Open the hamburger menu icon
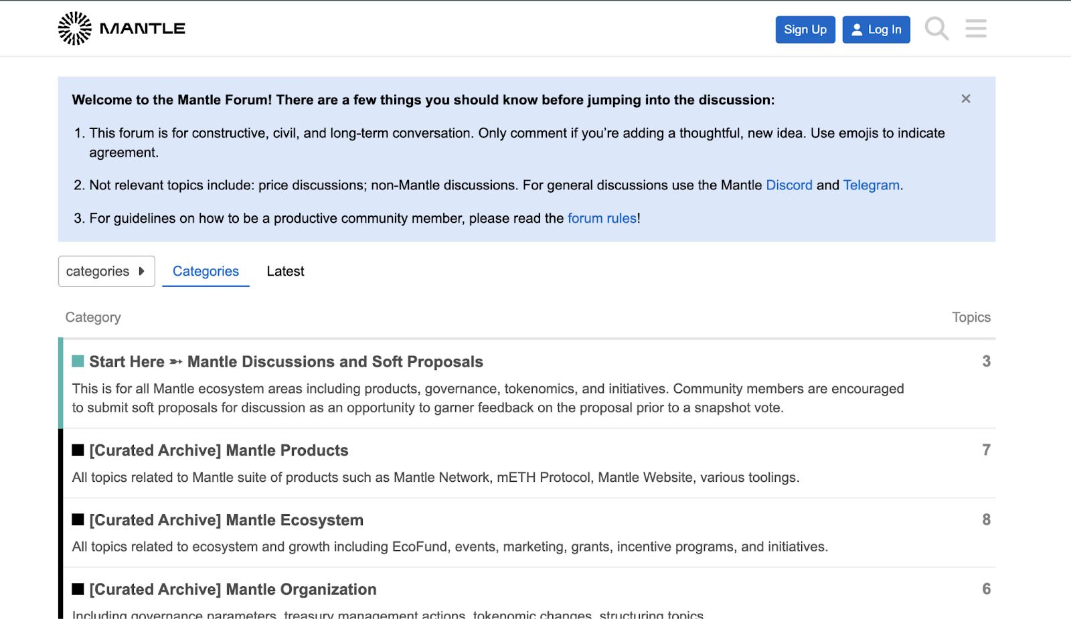Viewport: 1071px width, 619px height. (976, 29)
